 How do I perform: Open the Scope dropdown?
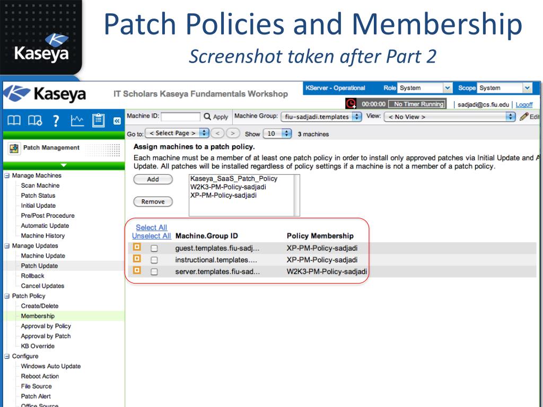point(504,88)
